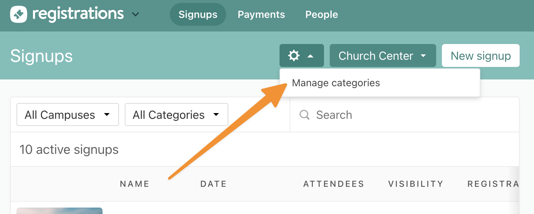Switch to the Signups tab
534x214 pixels.
pyautogui.click(x=198, y=14)
